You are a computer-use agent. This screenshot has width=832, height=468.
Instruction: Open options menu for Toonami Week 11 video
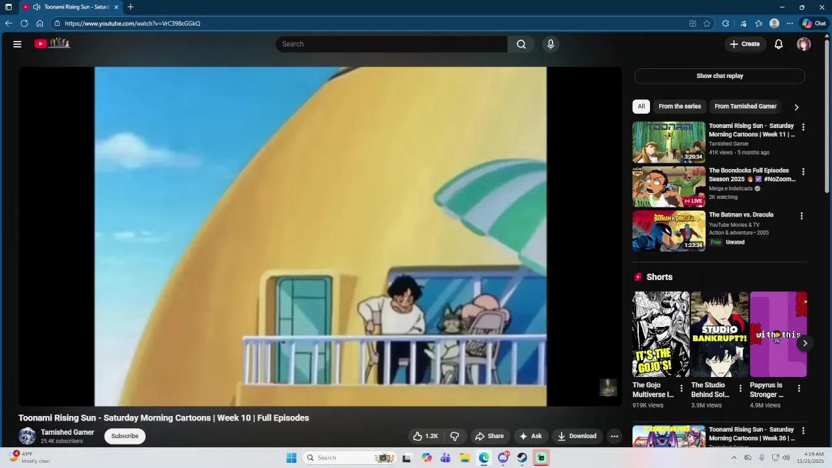(x=803, y=127)
